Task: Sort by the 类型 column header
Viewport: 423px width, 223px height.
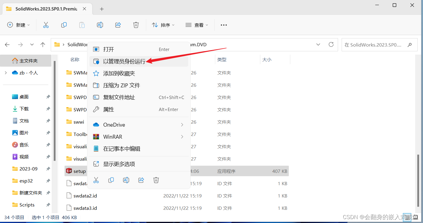Action: tap(222, 60)
